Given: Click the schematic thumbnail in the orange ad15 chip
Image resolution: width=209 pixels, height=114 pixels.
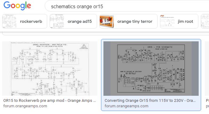Looking at the screenshot, I should click(x=57, y=21).
